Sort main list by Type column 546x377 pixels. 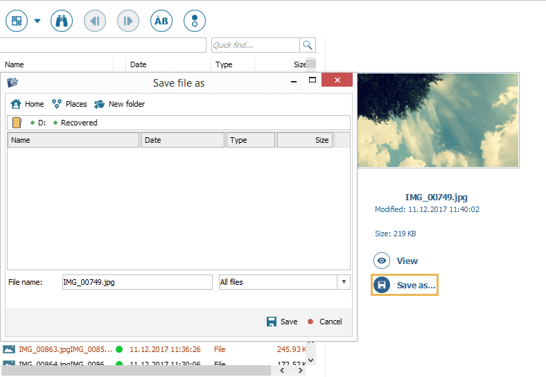233,64
